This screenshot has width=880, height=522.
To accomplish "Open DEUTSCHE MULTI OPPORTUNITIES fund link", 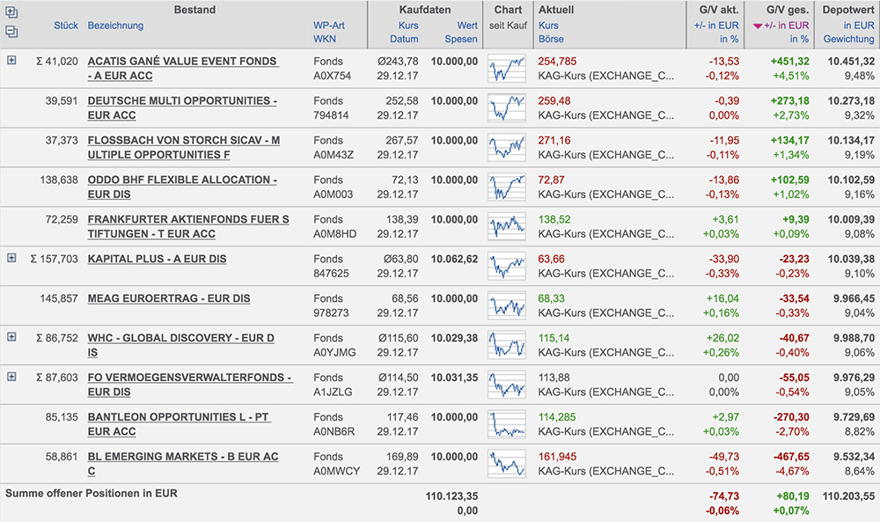I will click(182, 107).
